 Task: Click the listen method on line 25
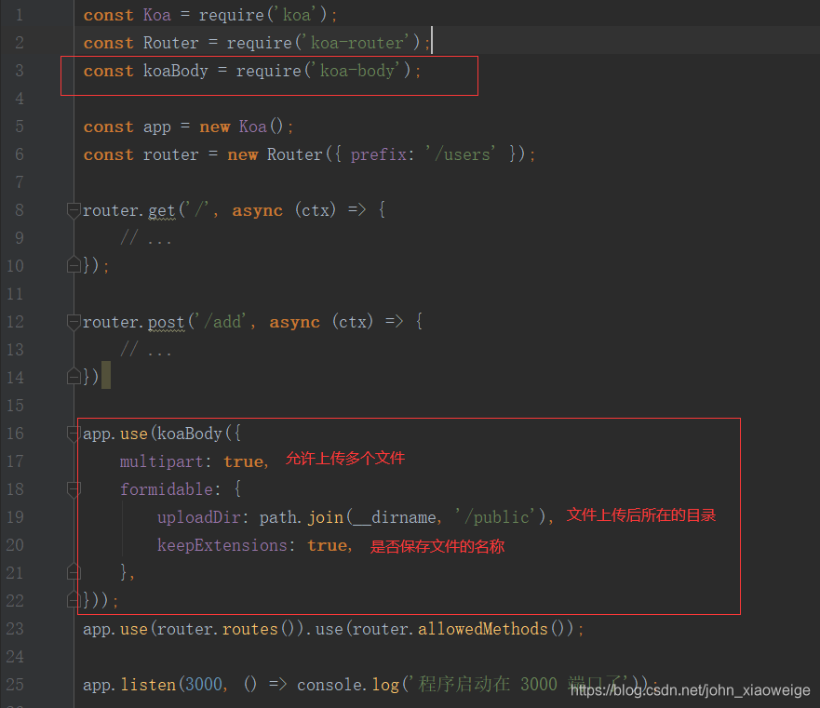point(148,685)
